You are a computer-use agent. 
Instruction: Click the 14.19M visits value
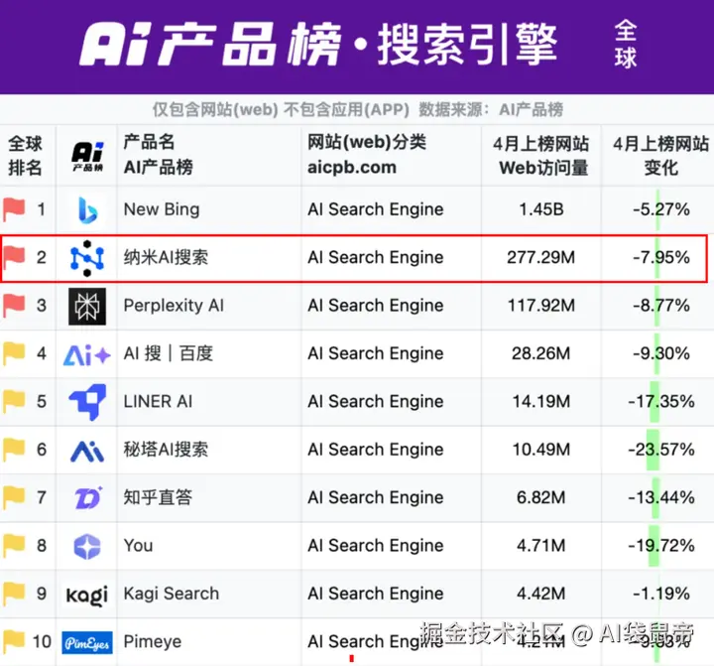(x=541, y=401)
